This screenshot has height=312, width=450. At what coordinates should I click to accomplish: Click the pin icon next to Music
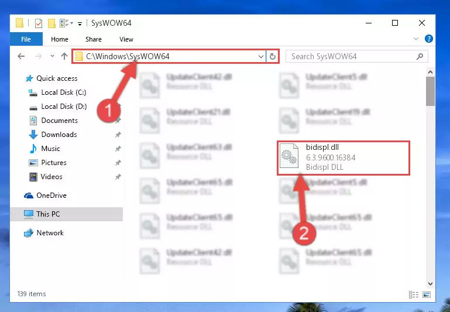point(118,149)
